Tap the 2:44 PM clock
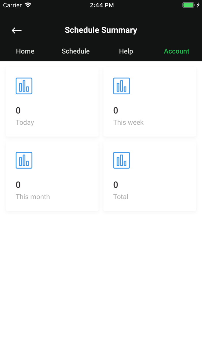This screenshot has height=360, width=202. pos(102,5)
